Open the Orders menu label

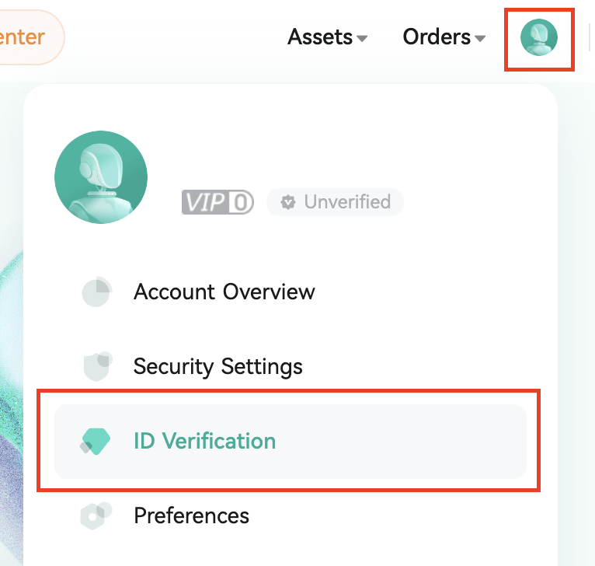[437, 37]
